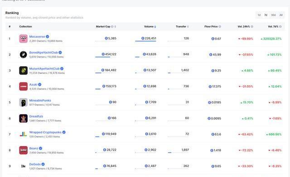Click the MineablePunks avatar icon
Screen dimensions: 290x177
23,102
